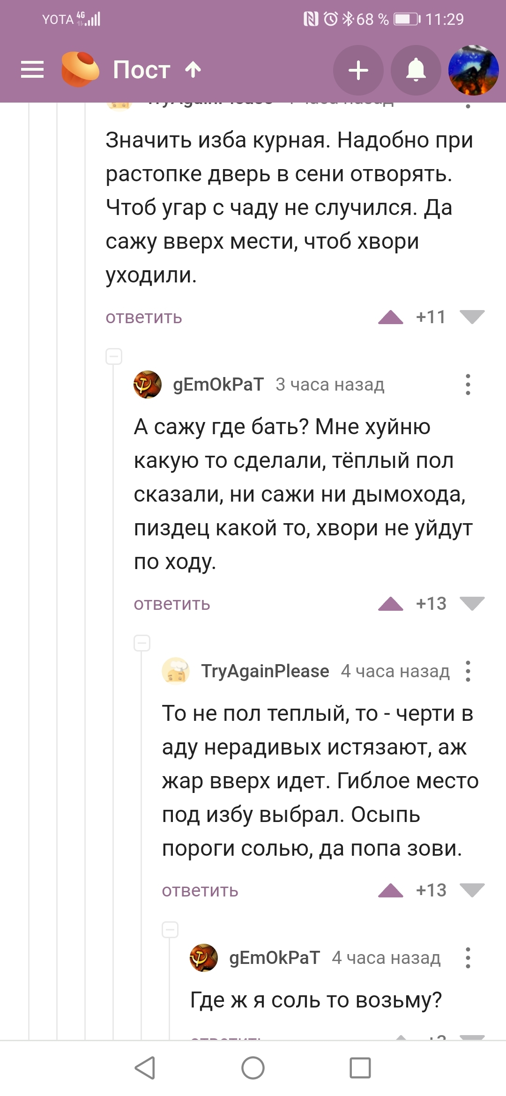The height and width of the screenshot is (1096, 506).
Task: Open options menu for TryAgainPlease comment
Action: (x=468, y=671)
